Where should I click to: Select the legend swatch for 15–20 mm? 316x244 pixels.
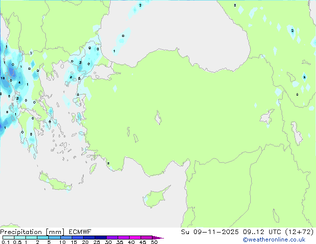coord(78,238)
